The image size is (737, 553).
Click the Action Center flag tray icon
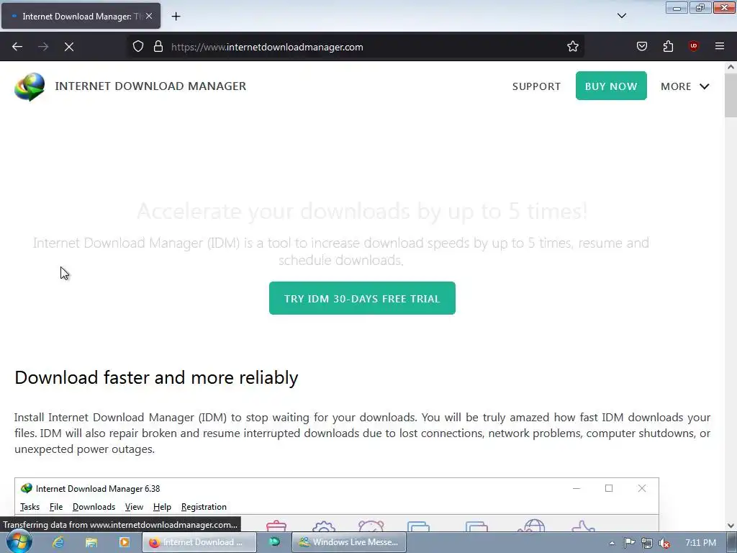[x=629, y=543]
